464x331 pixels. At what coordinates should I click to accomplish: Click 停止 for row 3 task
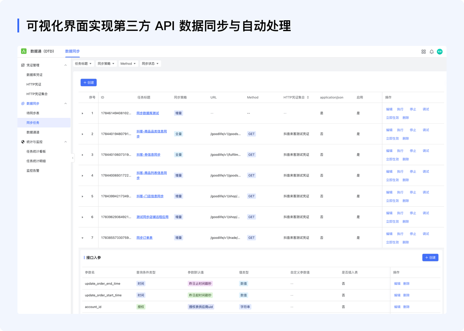pos(413,151)
